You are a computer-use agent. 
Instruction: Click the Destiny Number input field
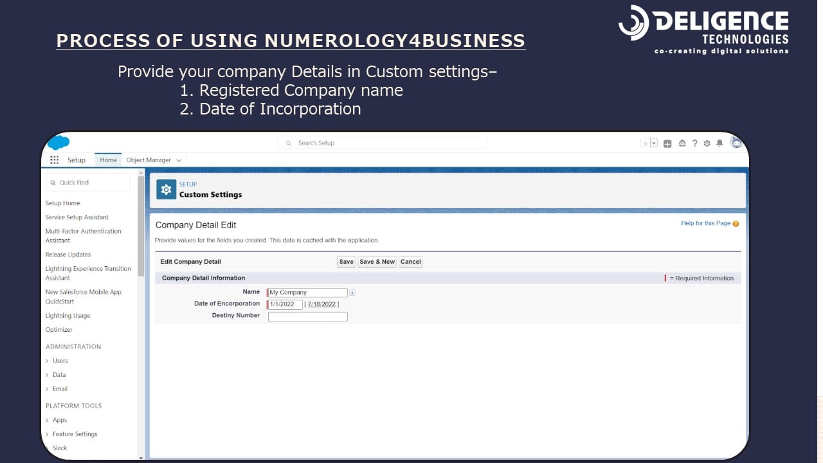pyautogui.click(x=307, y=316)
